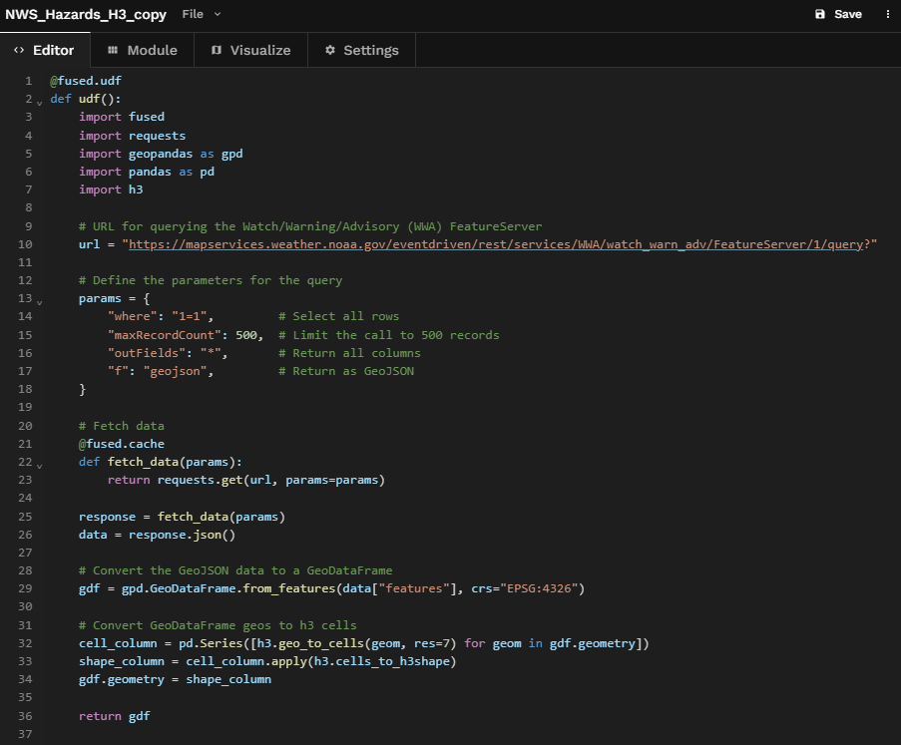
Task: Click the @fused.cache decorator on line 21
Action: pos(122,444)
